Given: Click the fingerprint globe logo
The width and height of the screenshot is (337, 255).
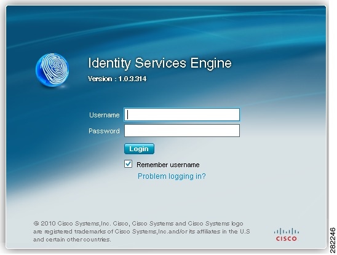Looking at the screenshot, I should point(52,70).
